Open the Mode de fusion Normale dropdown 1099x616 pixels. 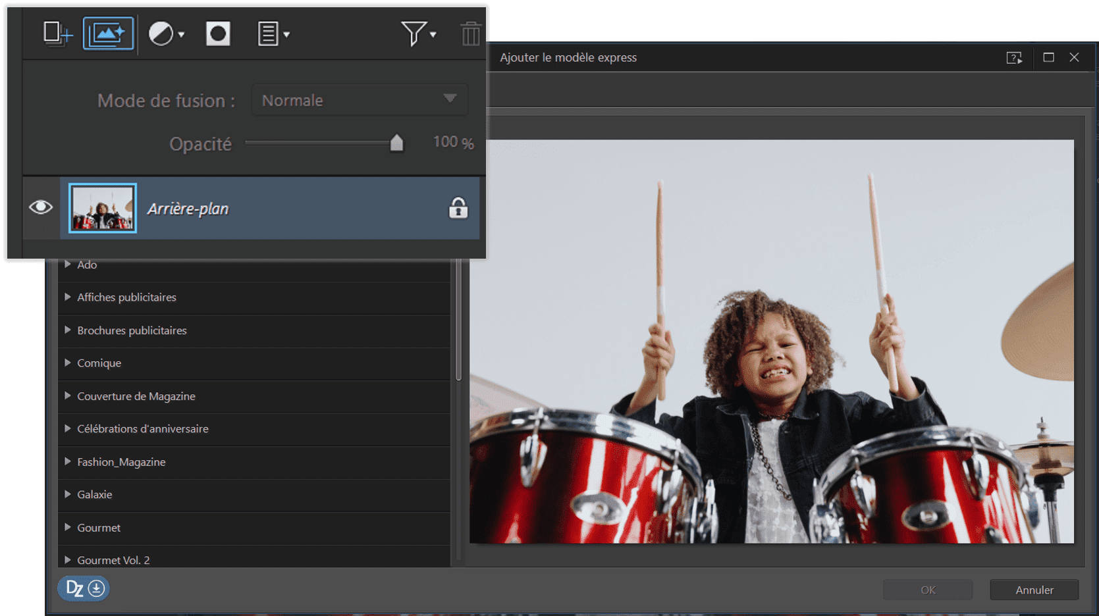tap(360, 100)
